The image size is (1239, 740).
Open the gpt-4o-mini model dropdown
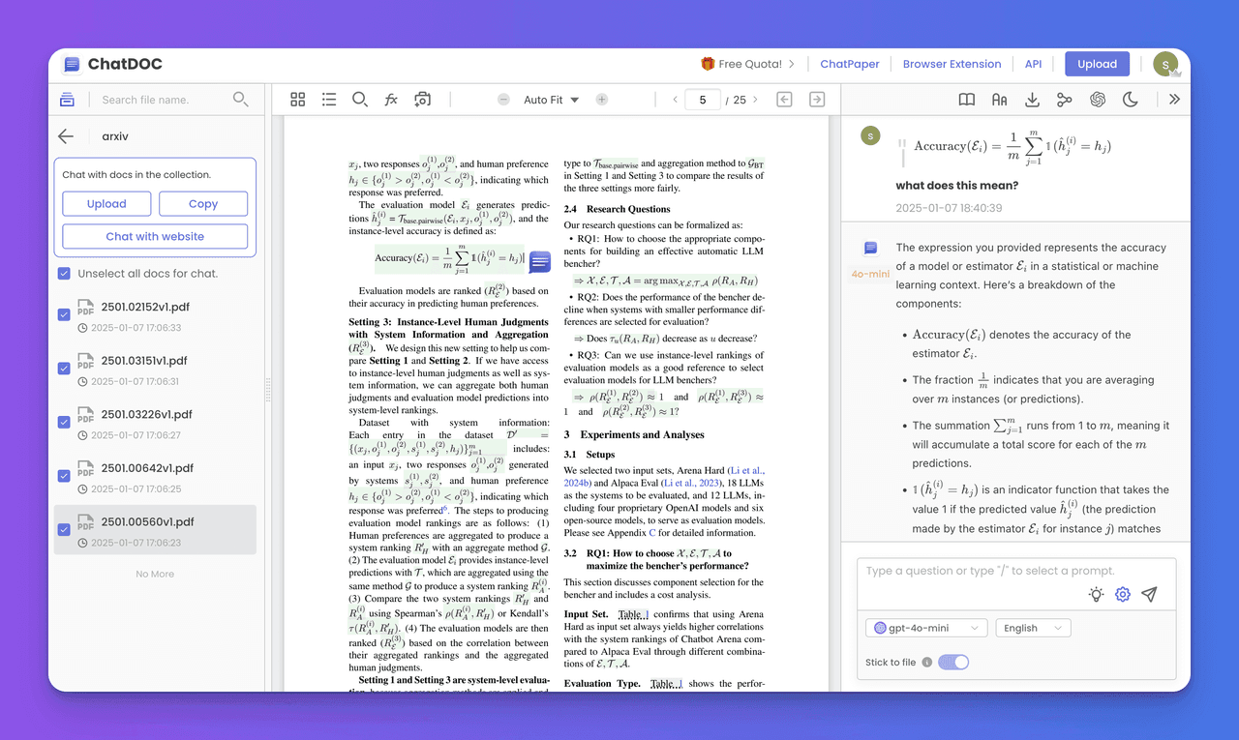926,628
